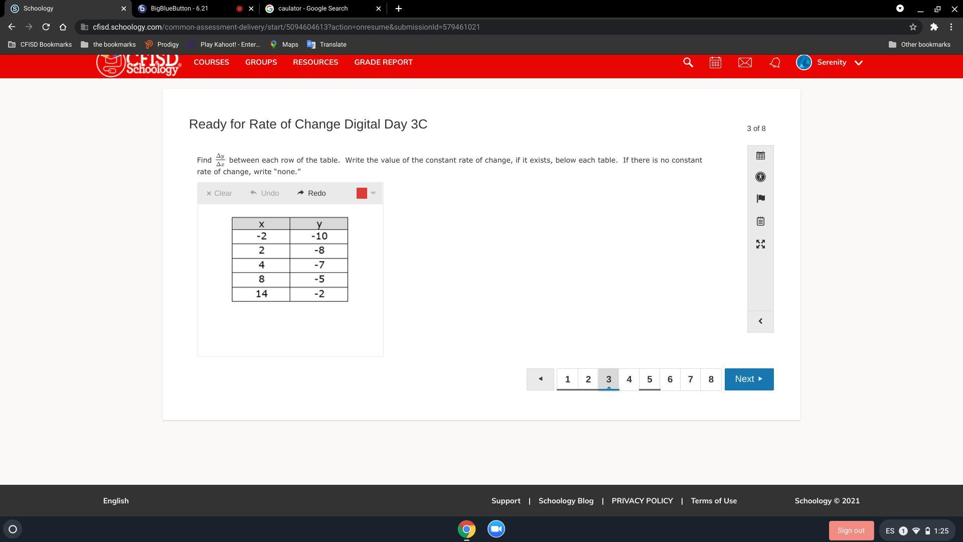963x542 pixels.
Task: Open Schoology messages inbox
Action: point(745,62)
